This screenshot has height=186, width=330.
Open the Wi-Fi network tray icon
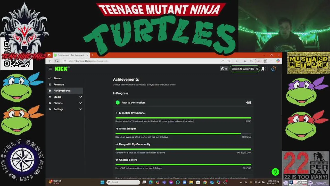[x=255, y=182]
